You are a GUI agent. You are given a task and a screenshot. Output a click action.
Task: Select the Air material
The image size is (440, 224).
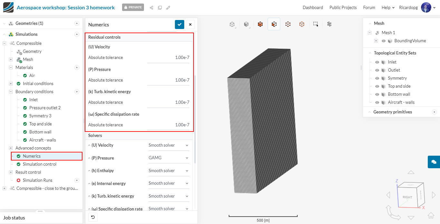pos(32,75)
